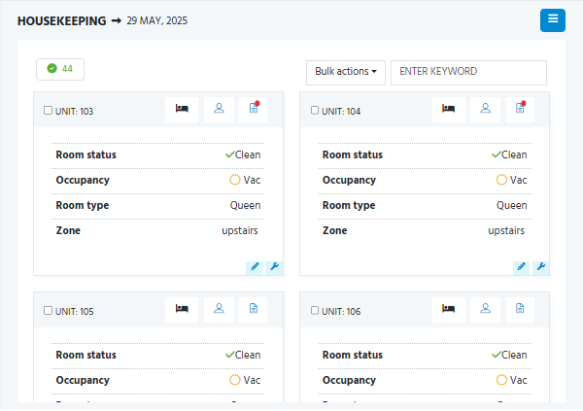
Task: Open notes document icon for Unit 106
Action: pyautogui.click(x=520, y=309)
